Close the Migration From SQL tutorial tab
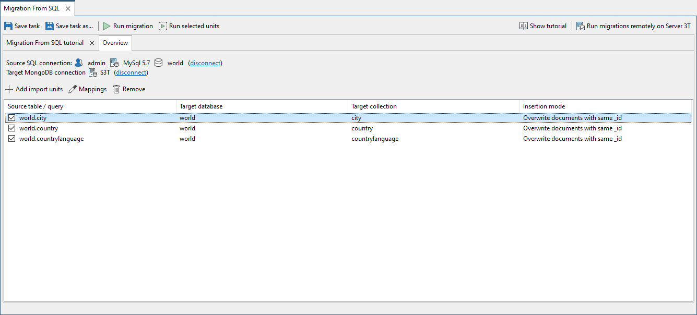 point(92,43)
